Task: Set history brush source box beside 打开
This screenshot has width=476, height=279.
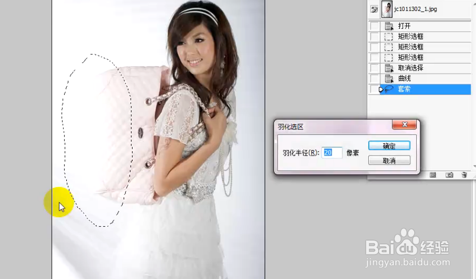Action: pyautogui.click(x=374, y=26)
